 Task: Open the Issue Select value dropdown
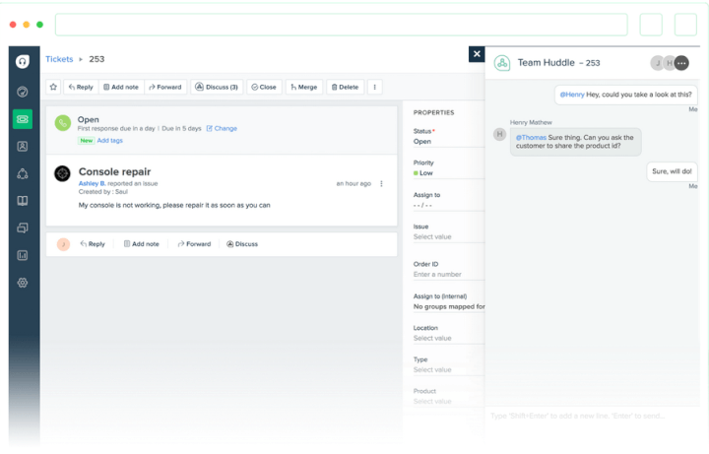[449, 237]
